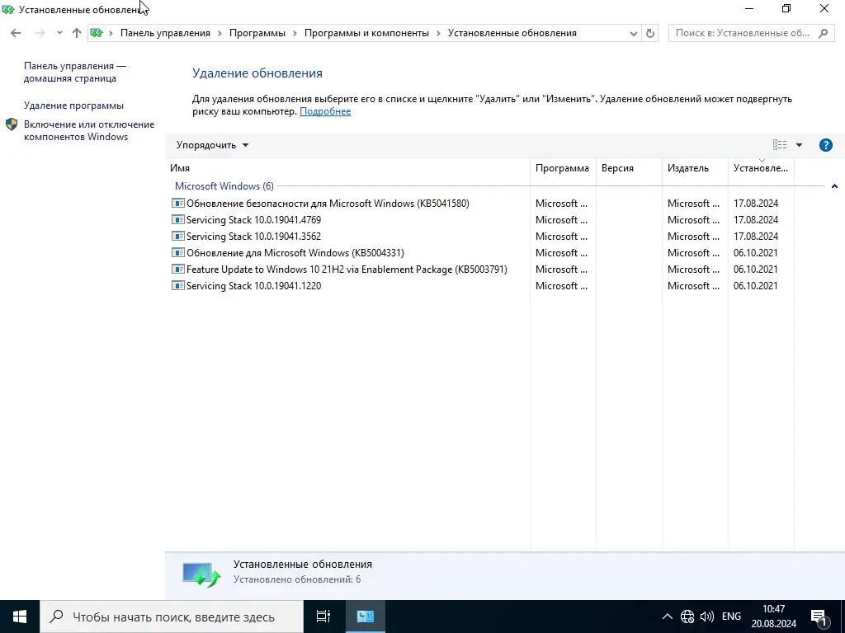Click the back navigation arrow
Screen dimensions: 845x633
point(15,33)
